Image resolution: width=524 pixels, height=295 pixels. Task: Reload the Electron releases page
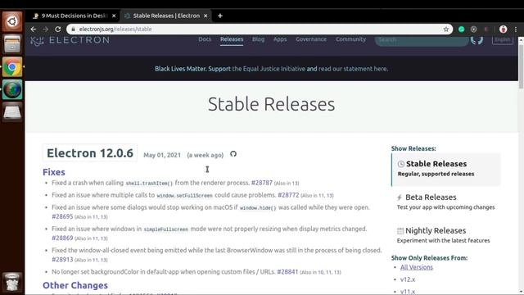(58, 29)
